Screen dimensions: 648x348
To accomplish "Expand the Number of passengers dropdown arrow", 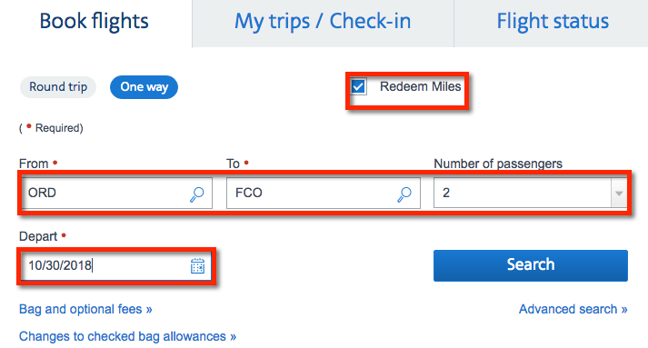I will pyautogui.click(x=619, y=193).
